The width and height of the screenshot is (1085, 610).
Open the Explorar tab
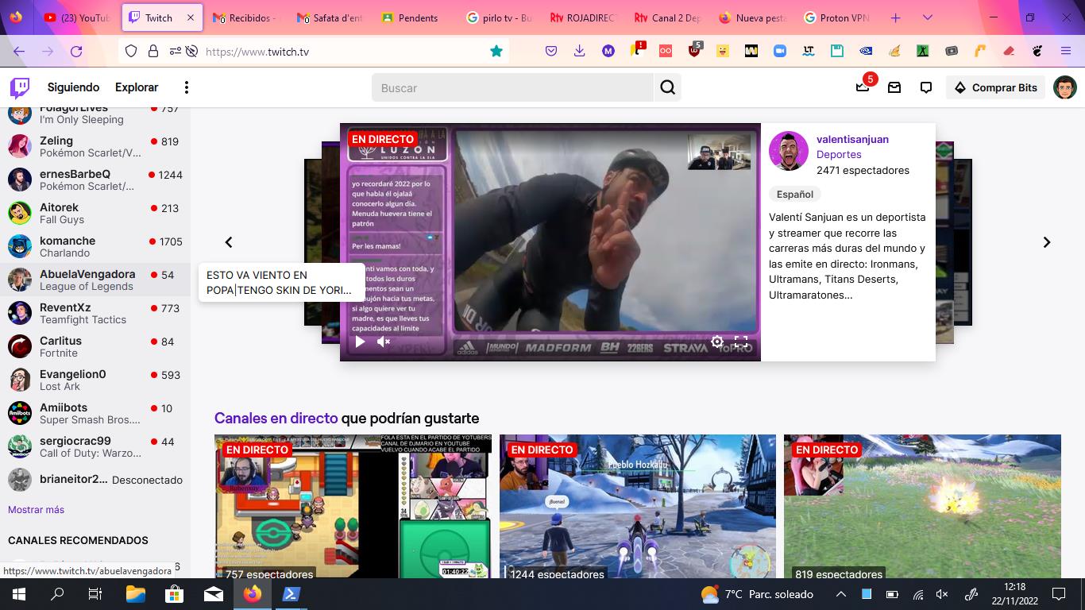[137, 87]
